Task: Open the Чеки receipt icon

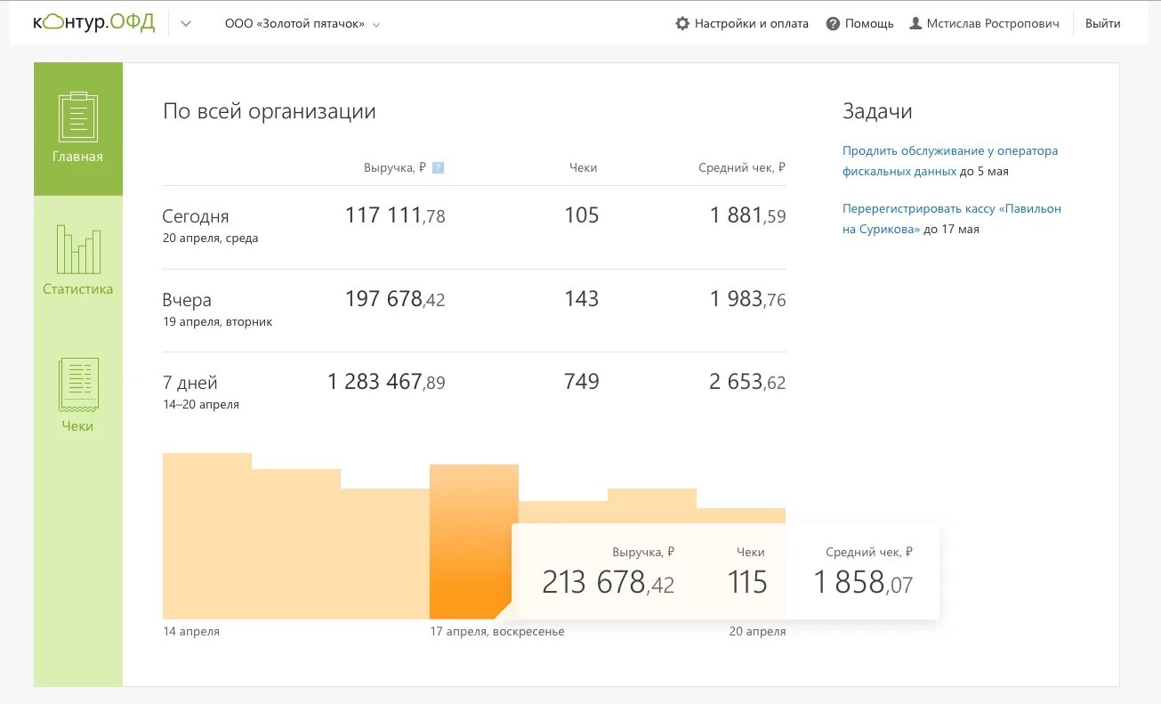Action: pyautogui.click(x=78, y=384)
